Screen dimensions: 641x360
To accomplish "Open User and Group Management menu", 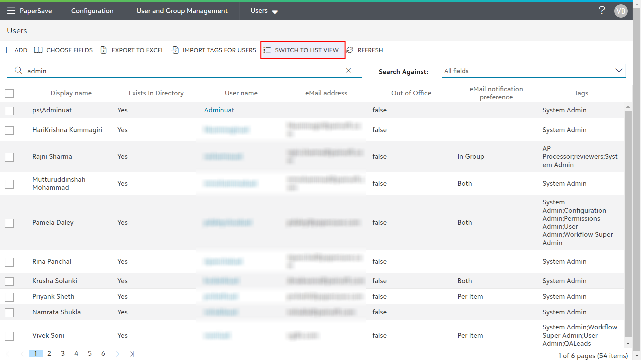I will coord(182,11).
